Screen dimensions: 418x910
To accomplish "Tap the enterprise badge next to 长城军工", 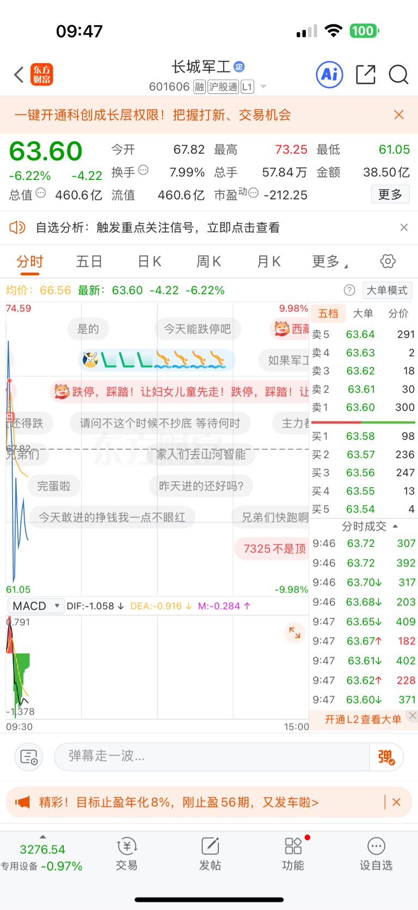I will click(x=239, y=67).
